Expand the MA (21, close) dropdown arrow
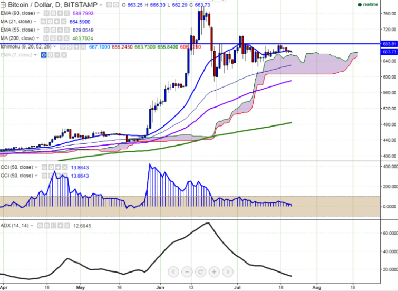This screenshot has height=291, width=398. tap(35, 22)
